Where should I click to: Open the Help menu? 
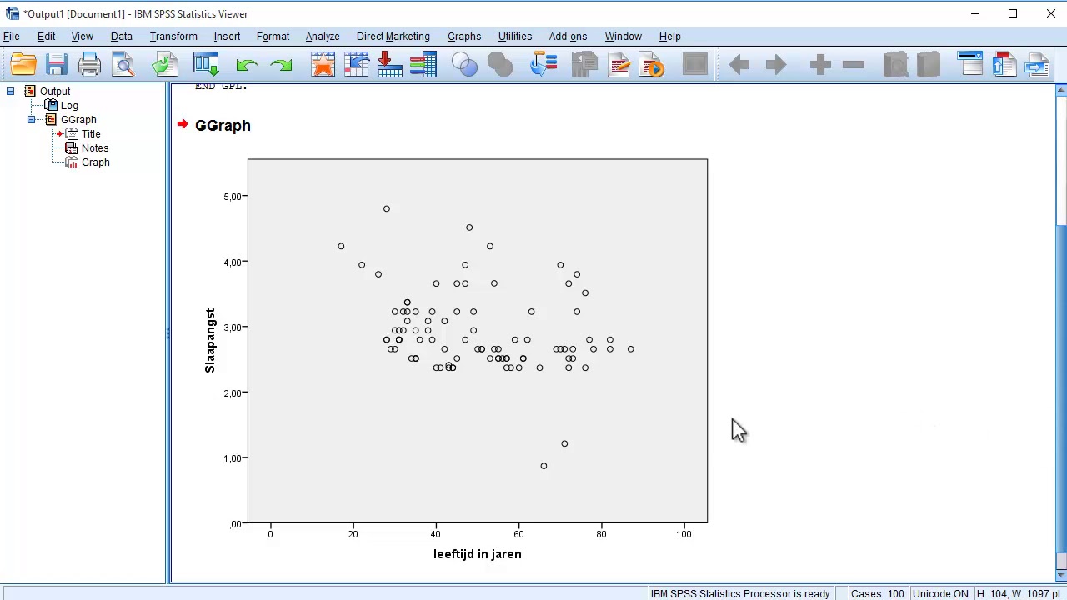coord(669,37)
